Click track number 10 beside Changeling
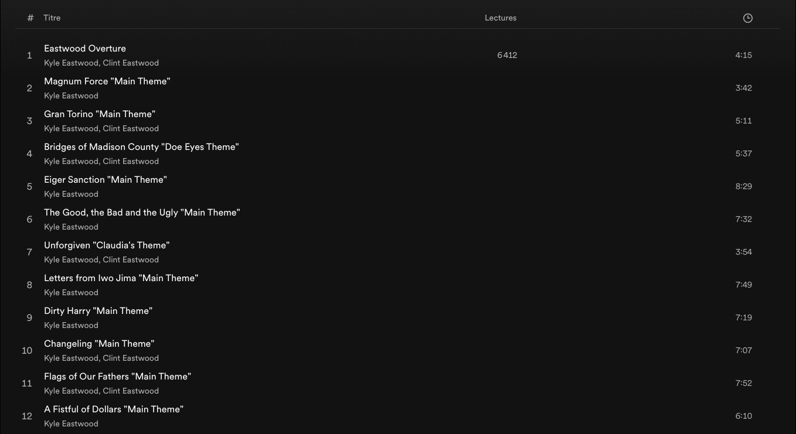The height and width of the screenshot is (434, 796). (x=27, y=350)
